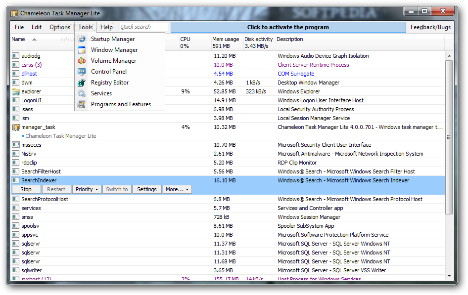Click the LogonUI process icon
Screen dimensions: 468x295
[x=15, y=100]
